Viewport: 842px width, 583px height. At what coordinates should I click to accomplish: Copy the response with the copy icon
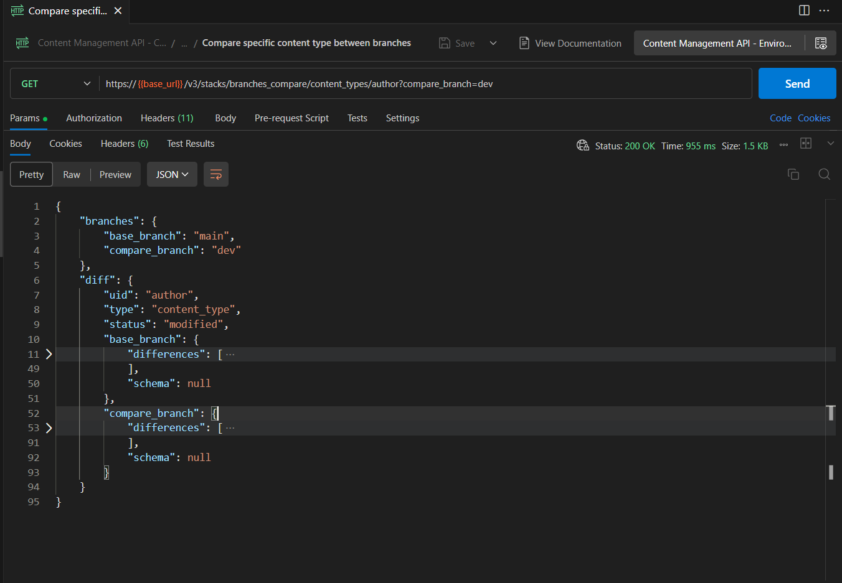(793, 174)
